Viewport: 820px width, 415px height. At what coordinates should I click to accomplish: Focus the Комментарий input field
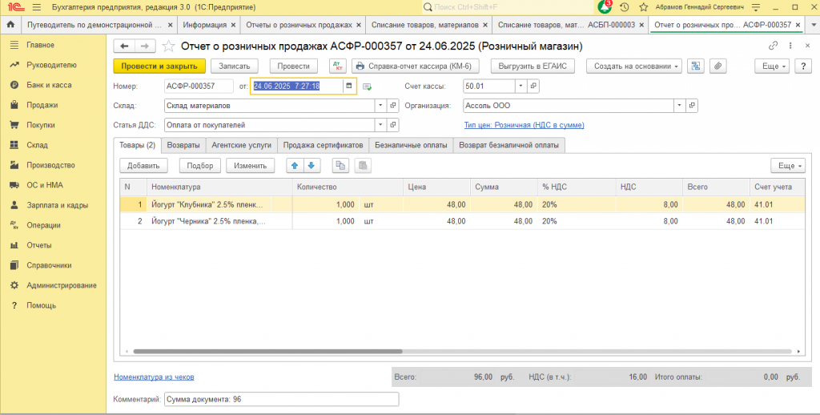(281, 399)
